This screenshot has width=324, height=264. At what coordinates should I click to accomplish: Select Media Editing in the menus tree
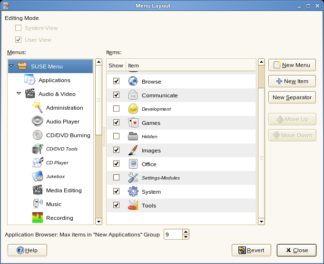click(64, 190)
